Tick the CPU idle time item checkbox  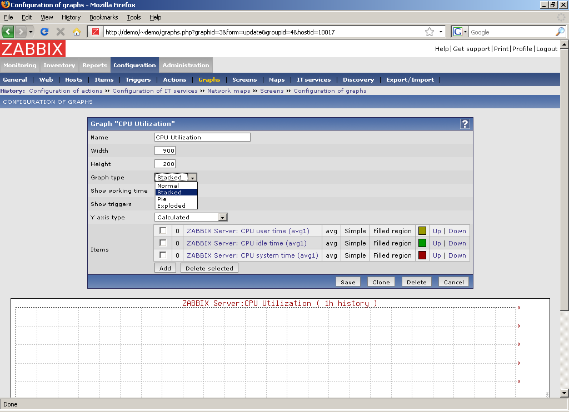pos(163,243)
